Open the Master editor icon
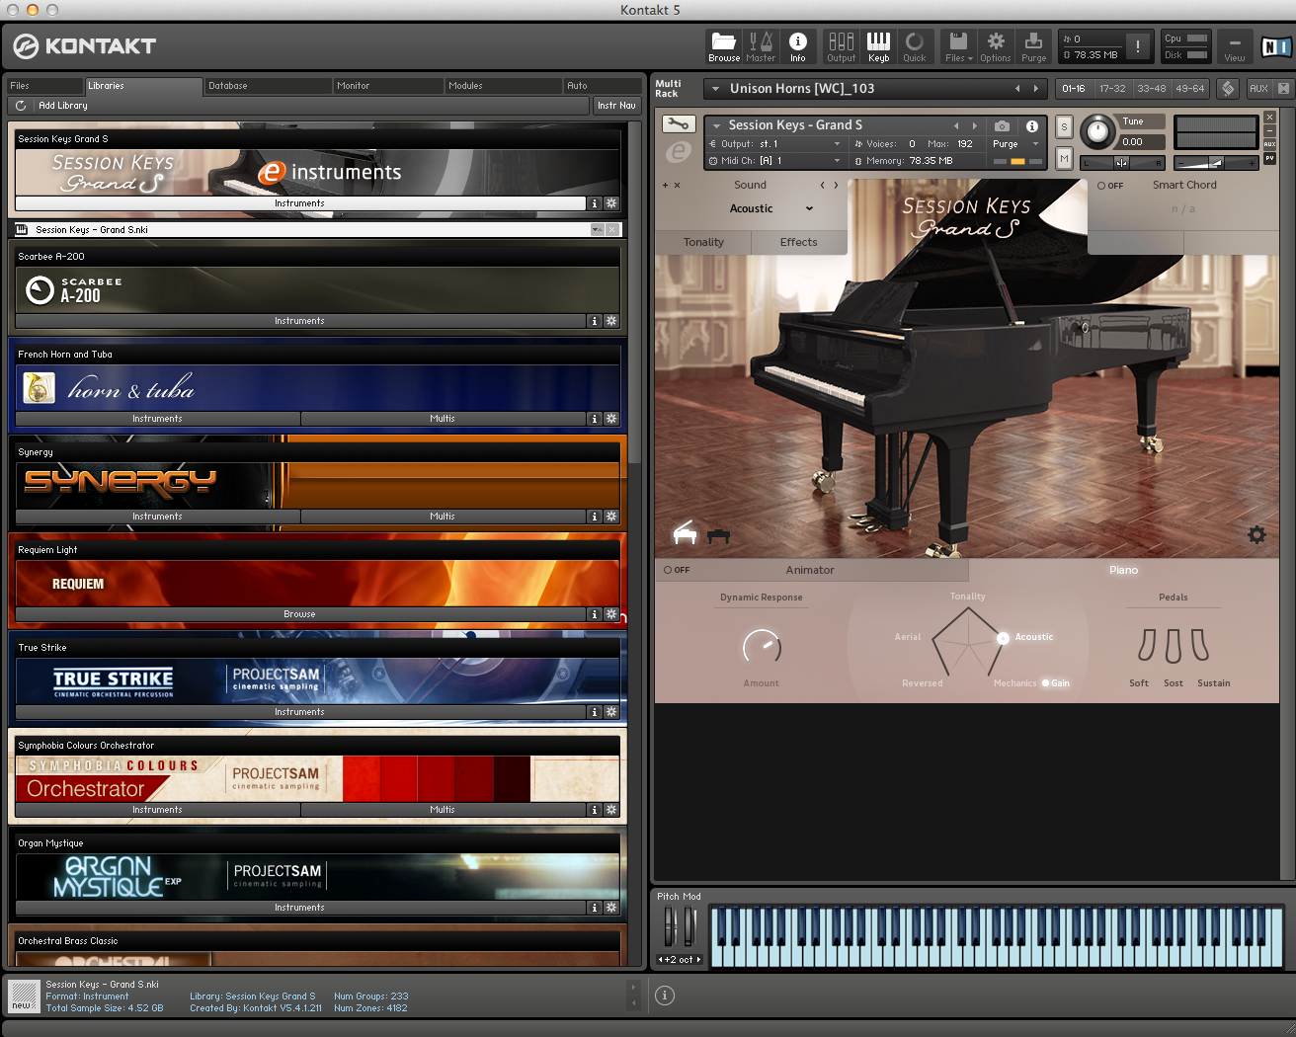Image resolution: width=1296 pixels, height=1037 pixels. pos(761,45)
